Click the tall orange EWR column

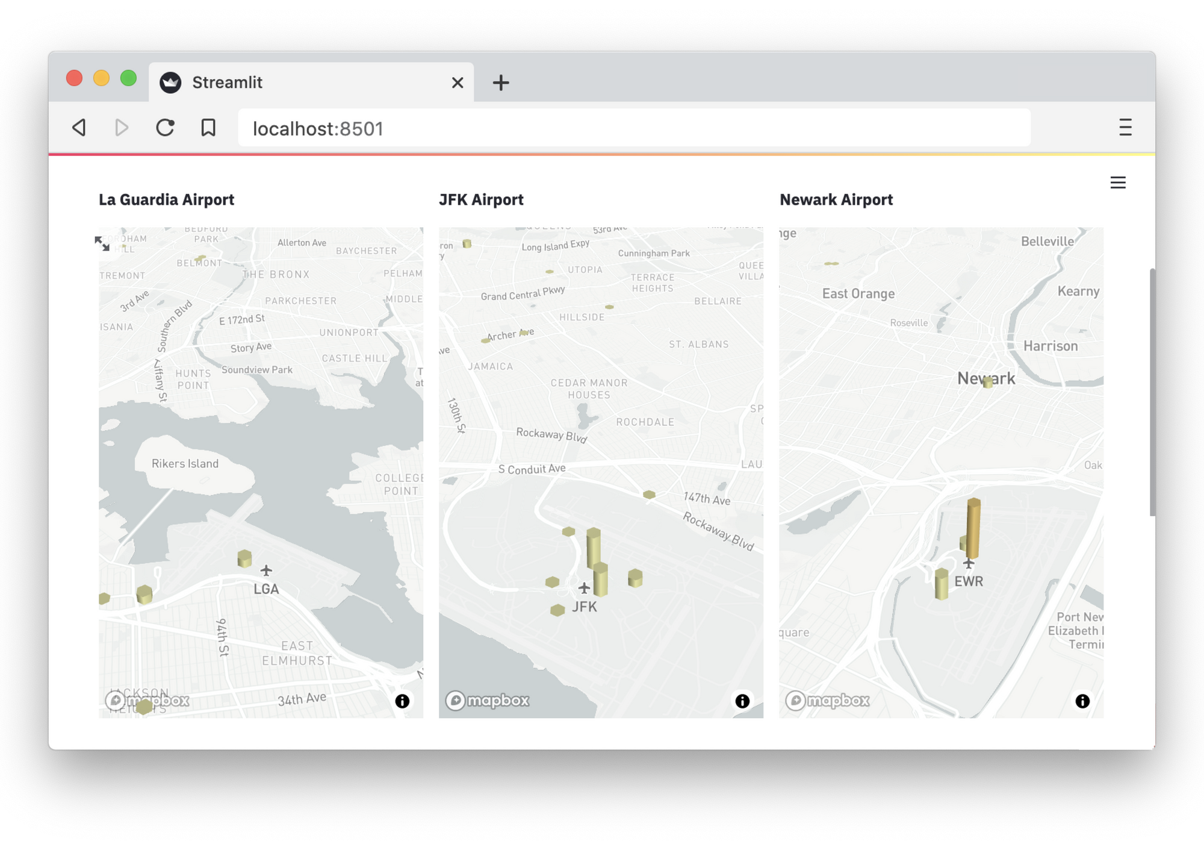973,527
